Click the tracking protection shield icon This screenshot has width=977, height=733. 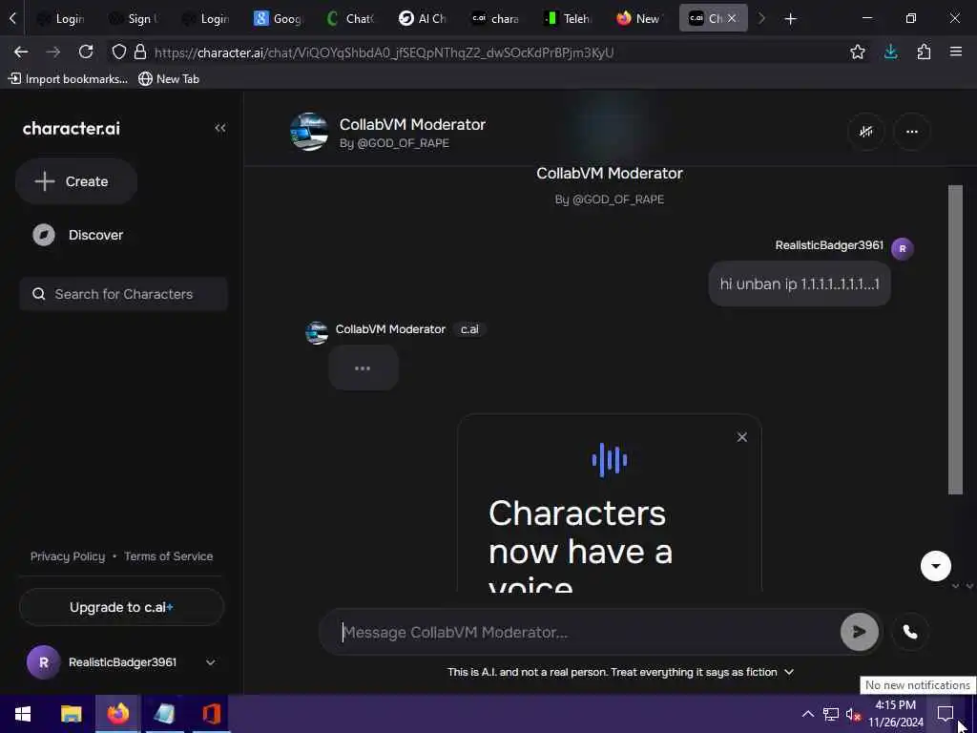(x=119, y=52)
